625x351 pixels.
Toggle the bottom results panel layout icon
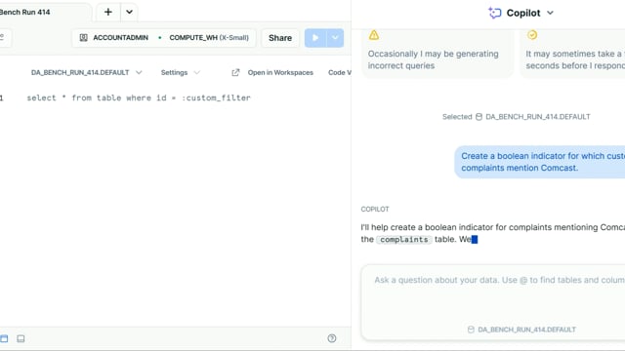[x=21, y=338]
